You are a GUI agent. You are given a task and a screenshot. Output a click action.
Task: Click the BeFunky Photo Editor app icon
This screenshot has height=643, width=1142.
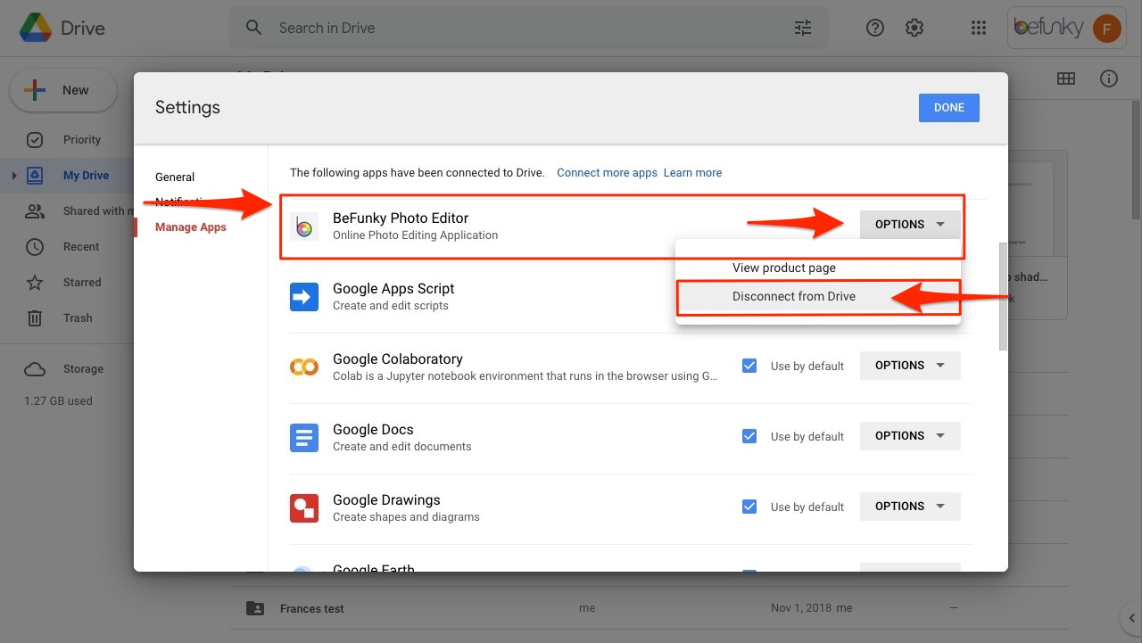304,227
